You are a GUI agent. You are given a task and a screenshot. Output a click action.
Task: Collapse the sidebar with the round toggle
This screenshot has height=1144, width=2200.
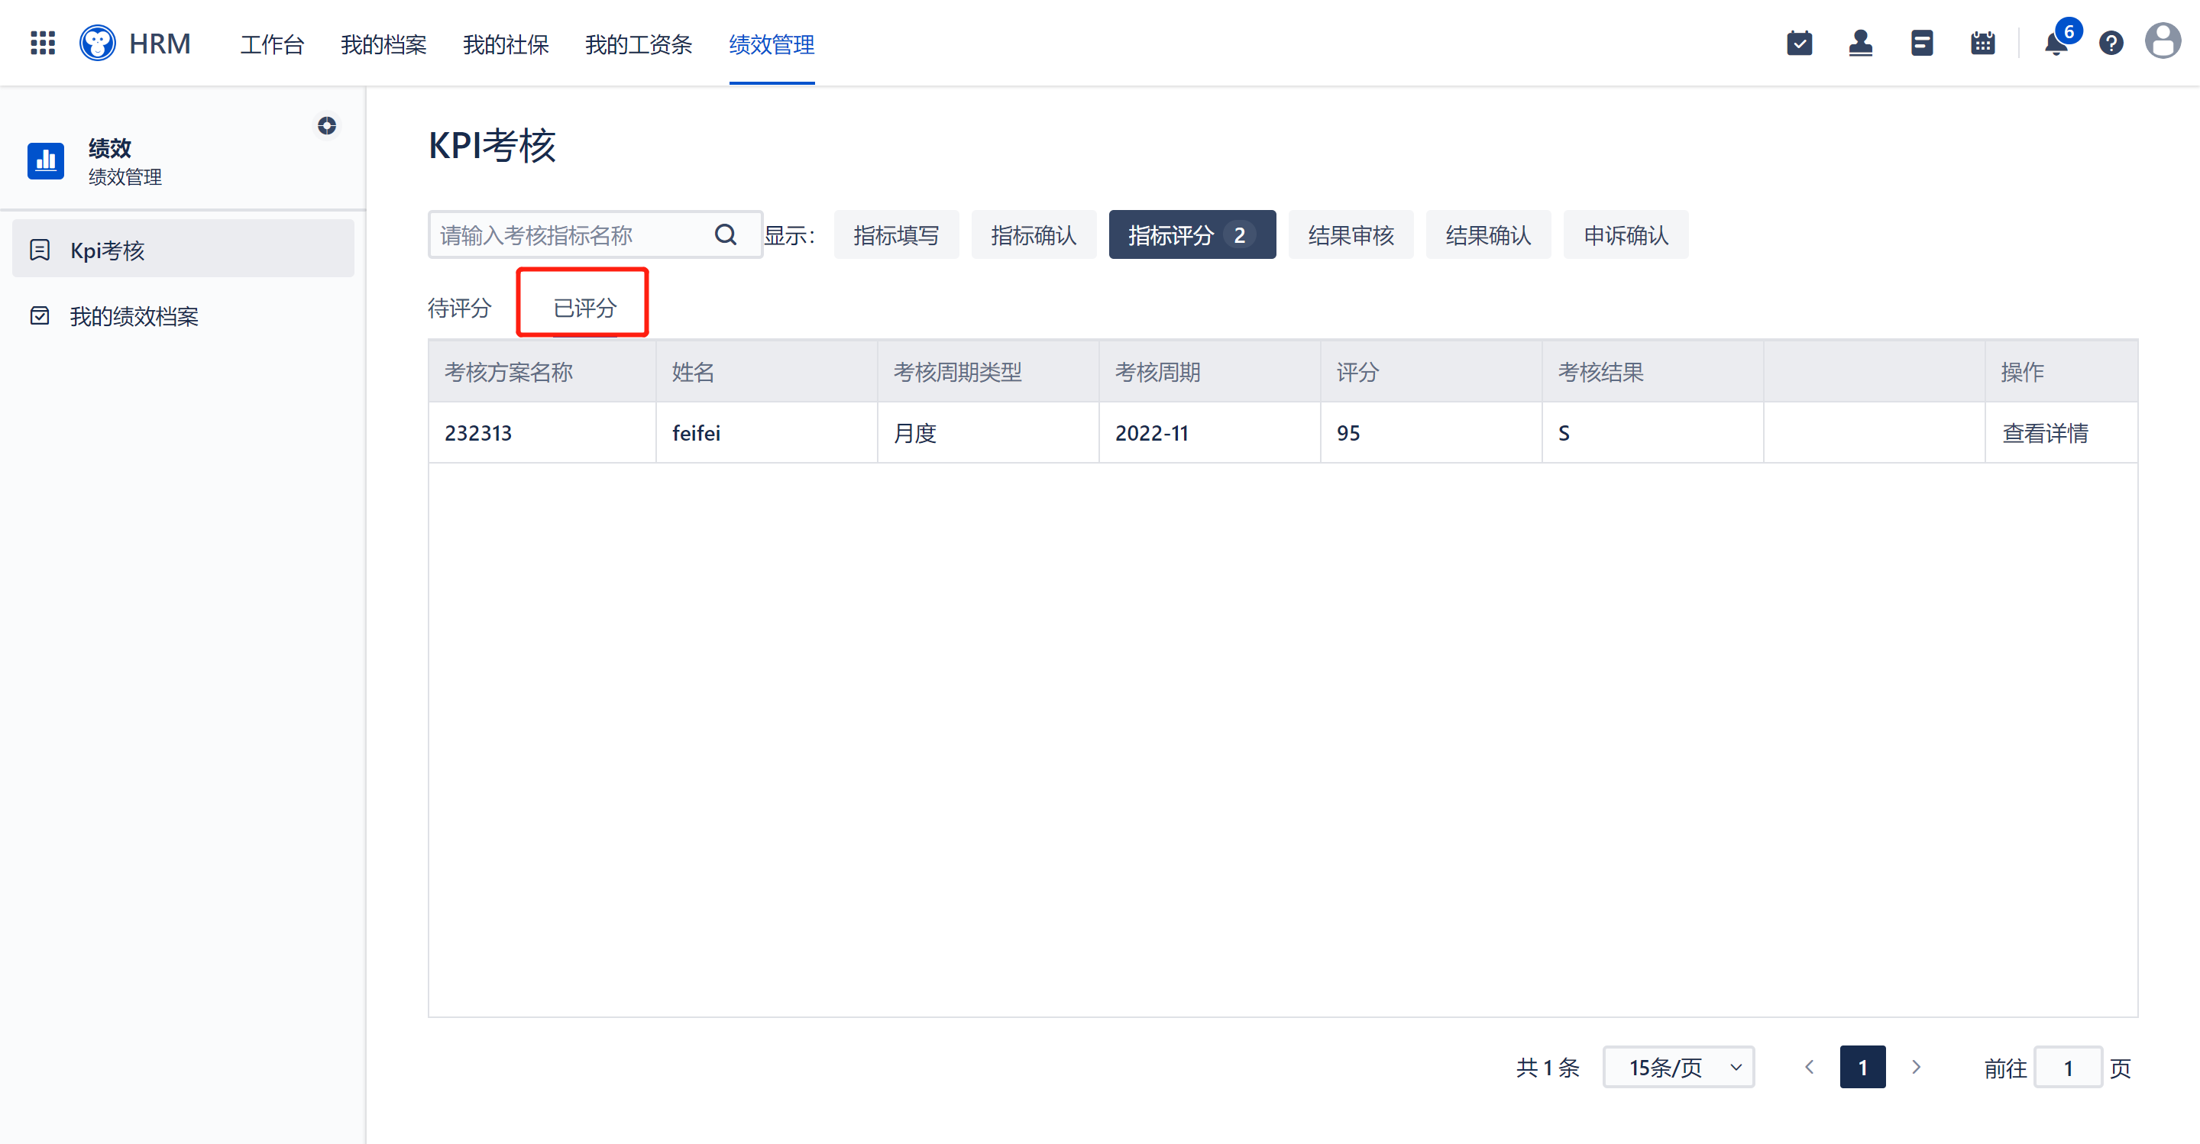pos(326,125)
